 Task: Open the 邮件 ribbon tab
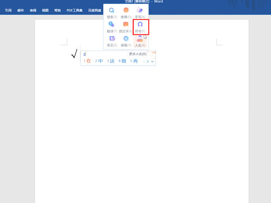[21, 10]
